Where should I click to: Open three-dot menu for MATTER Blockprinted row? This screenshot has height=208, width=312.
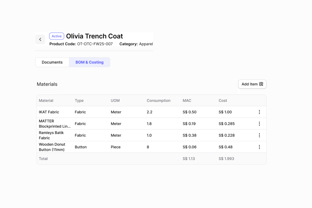pos(259,124)
